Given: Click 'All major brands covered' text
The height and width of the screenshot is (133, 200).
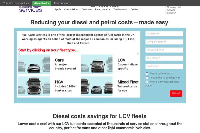Looking at the screenshot, I should (65, 66).
